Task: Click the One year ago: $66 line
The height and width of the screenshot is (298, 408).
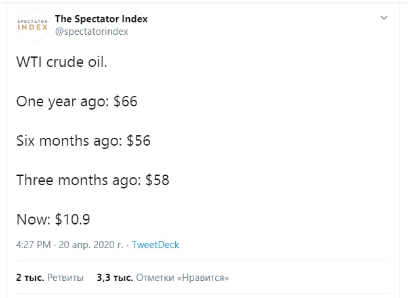Action: tap(77, 101)
